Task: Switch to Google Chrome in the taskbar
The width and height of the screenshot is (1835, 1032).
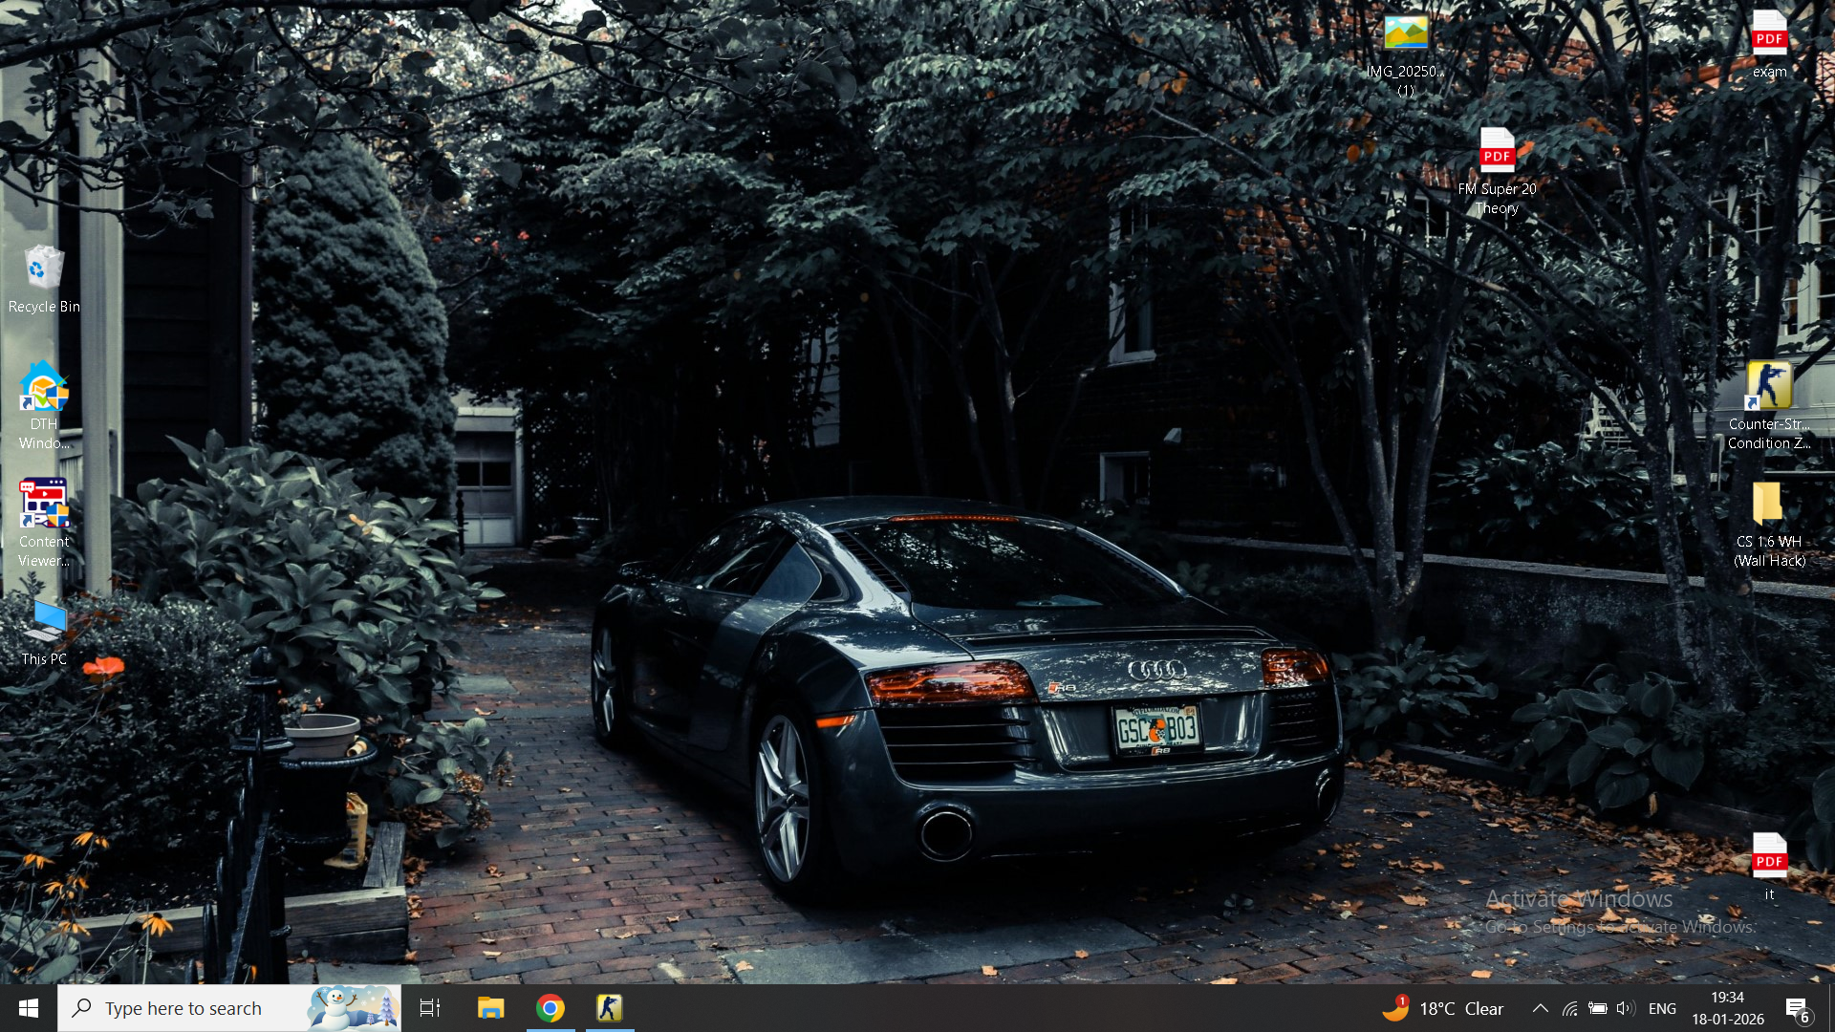Action: 550,1008
